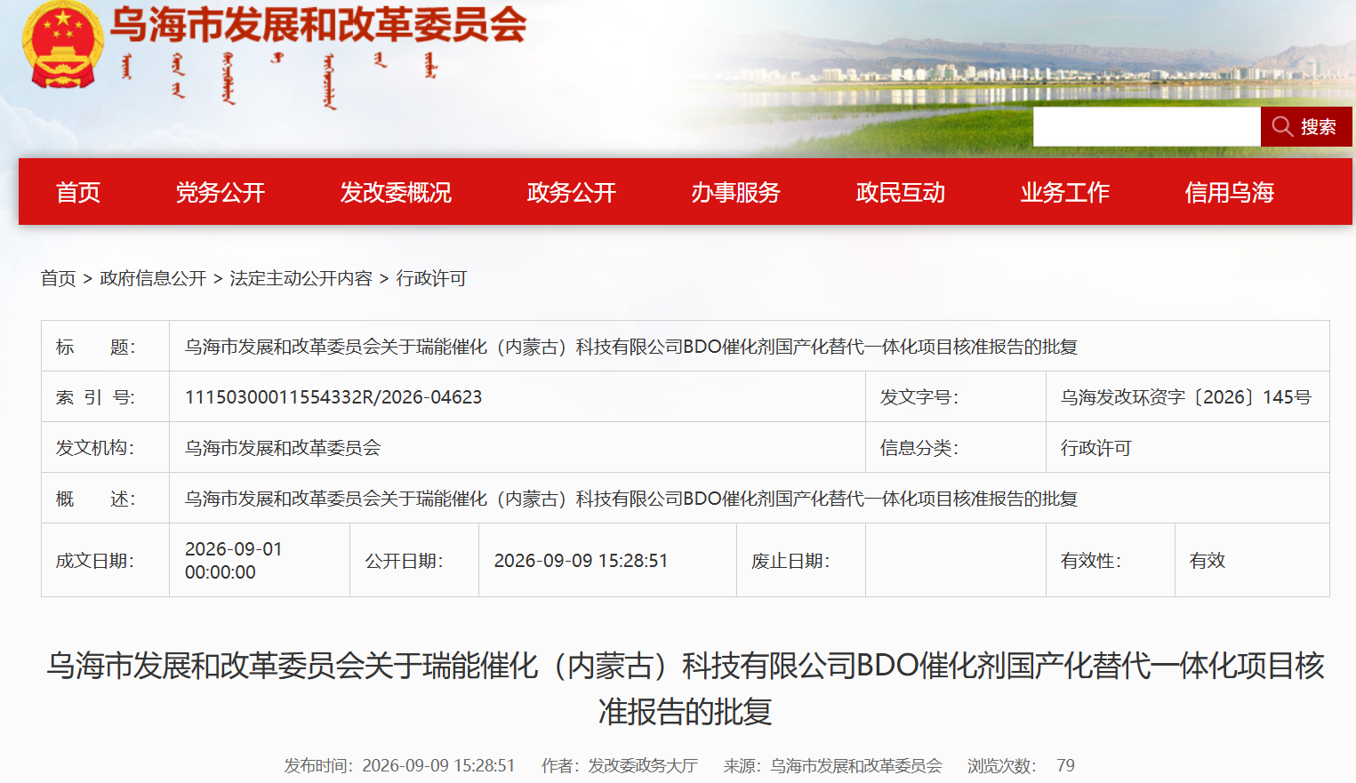
Task: Click the 行政许可 breadcrumb link
Action: tap(431, 278)
